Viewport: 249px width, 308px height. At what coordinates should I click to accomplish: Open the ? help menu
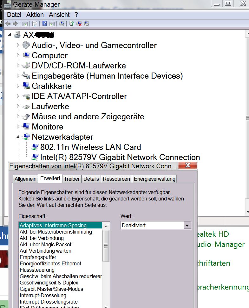76,15
